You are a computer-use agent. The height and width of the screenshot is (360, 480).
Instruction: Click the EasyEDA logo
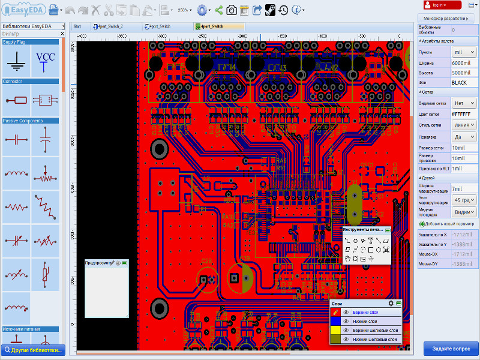pos(23,10)
